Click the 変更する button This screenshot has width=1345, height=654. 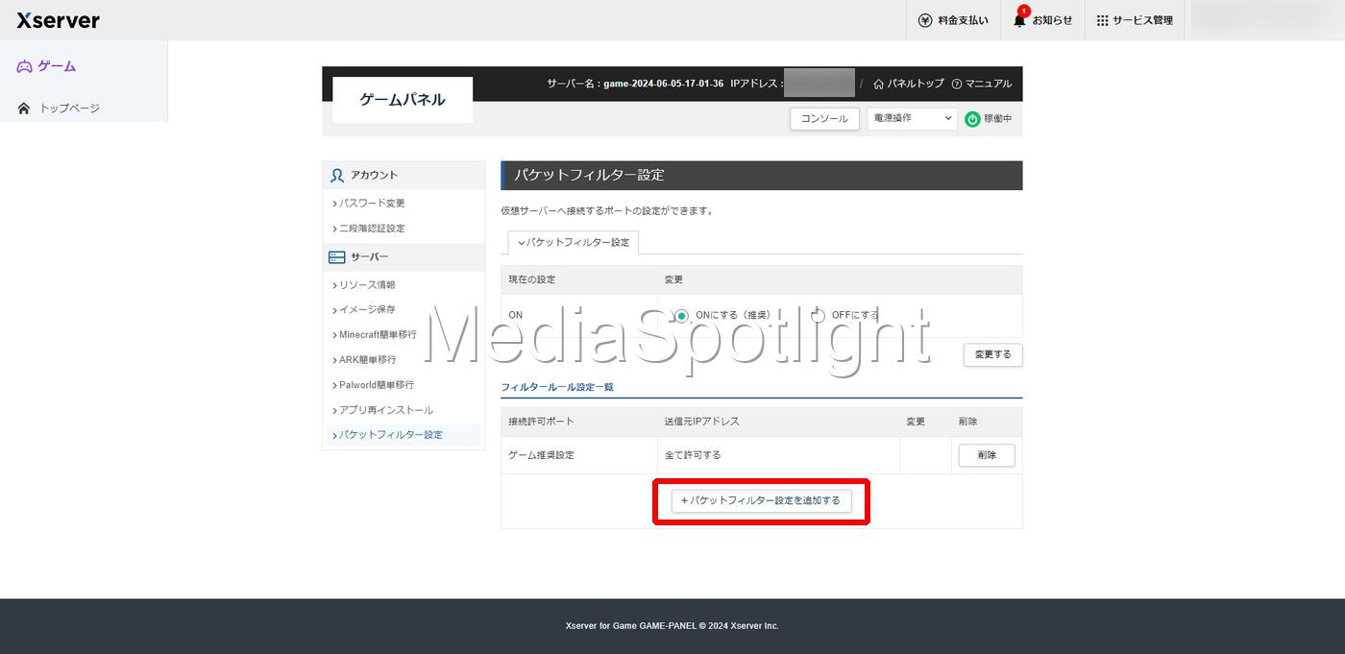pos(991,354)
